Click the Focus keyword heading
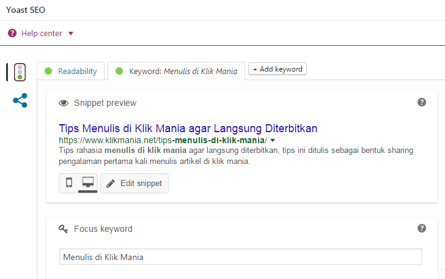The width and height of the screenshot is (445, 279). pos(103,229)
